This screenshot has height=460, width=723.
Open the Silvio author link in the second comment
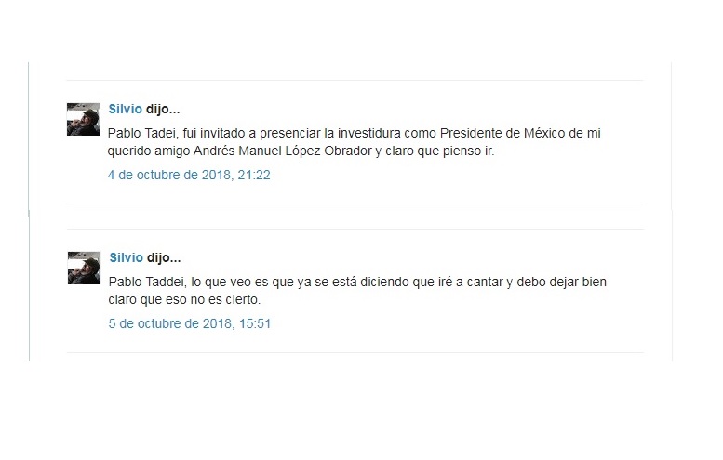coord(126,257)
